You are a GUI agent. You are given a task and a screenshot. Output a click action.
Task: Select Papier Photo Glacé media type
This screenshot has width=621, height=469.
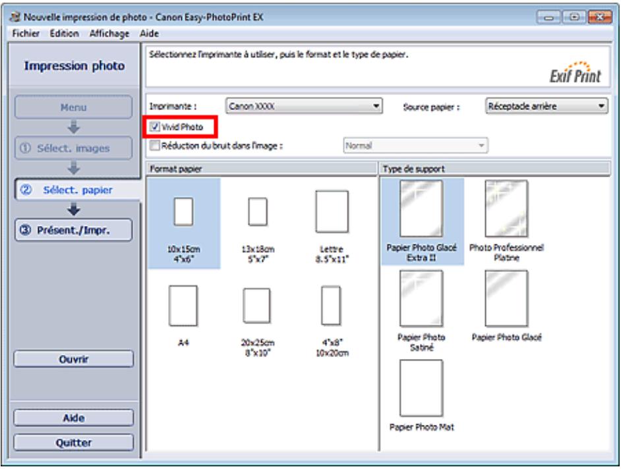[506, 299]
